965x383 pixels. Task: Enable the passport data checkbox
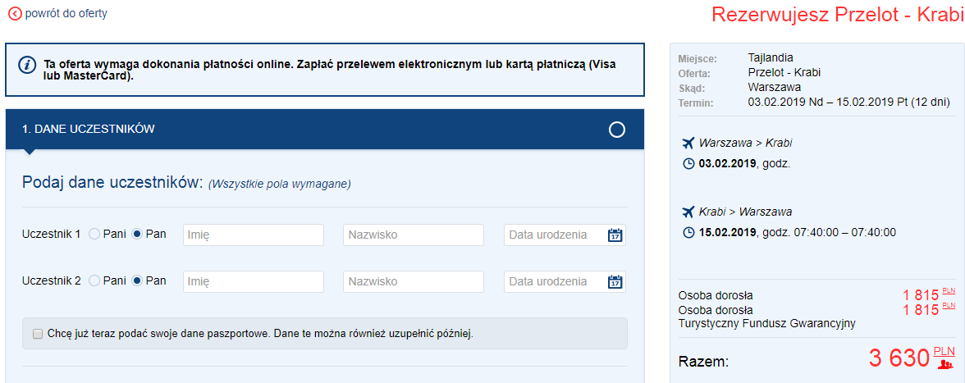click(x=37, y=334)
